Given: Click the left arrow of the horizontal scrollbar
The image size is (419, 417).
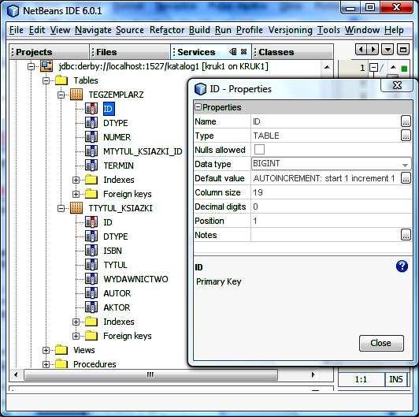Looking at the screenshot, I should coord(16,374).
